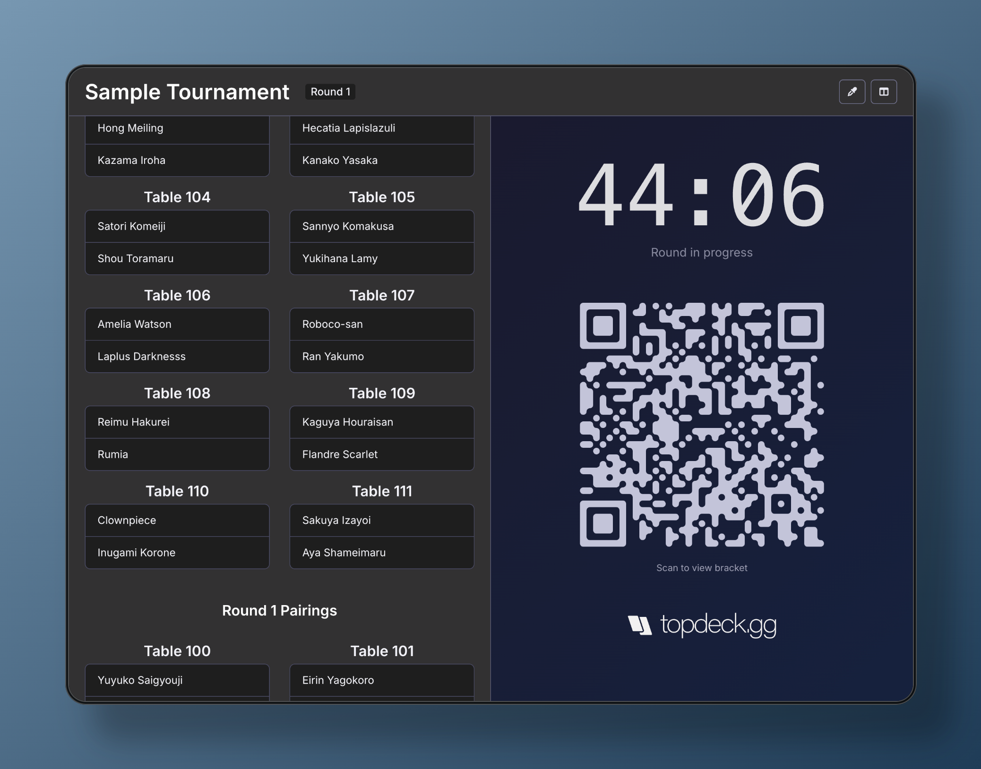Click the Table 104 heading
This screenshot has height=769, width=981.
click(177, 197)
